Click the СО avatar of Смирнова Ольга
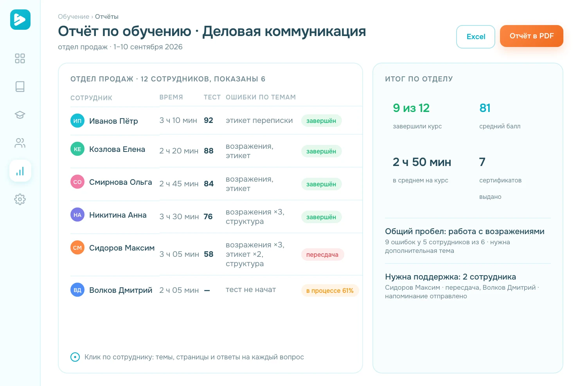Image resolution: width=579 pixels, height=386 pixels. (77, 182)
